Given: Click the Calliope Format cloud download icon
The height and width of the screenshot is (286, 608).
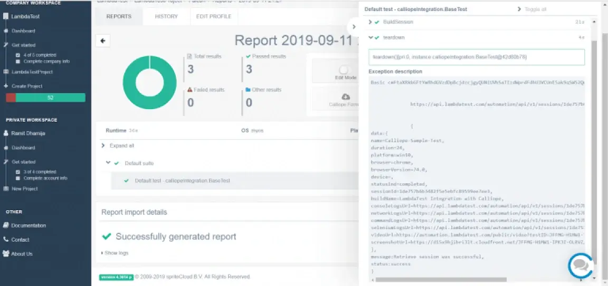Looking at the screenshot, I should coord(346,97).
